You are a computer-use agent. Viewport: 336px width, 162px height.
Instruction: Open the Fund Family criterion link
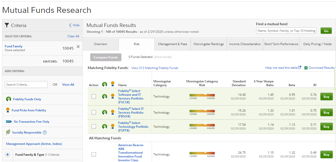point(14,46)
